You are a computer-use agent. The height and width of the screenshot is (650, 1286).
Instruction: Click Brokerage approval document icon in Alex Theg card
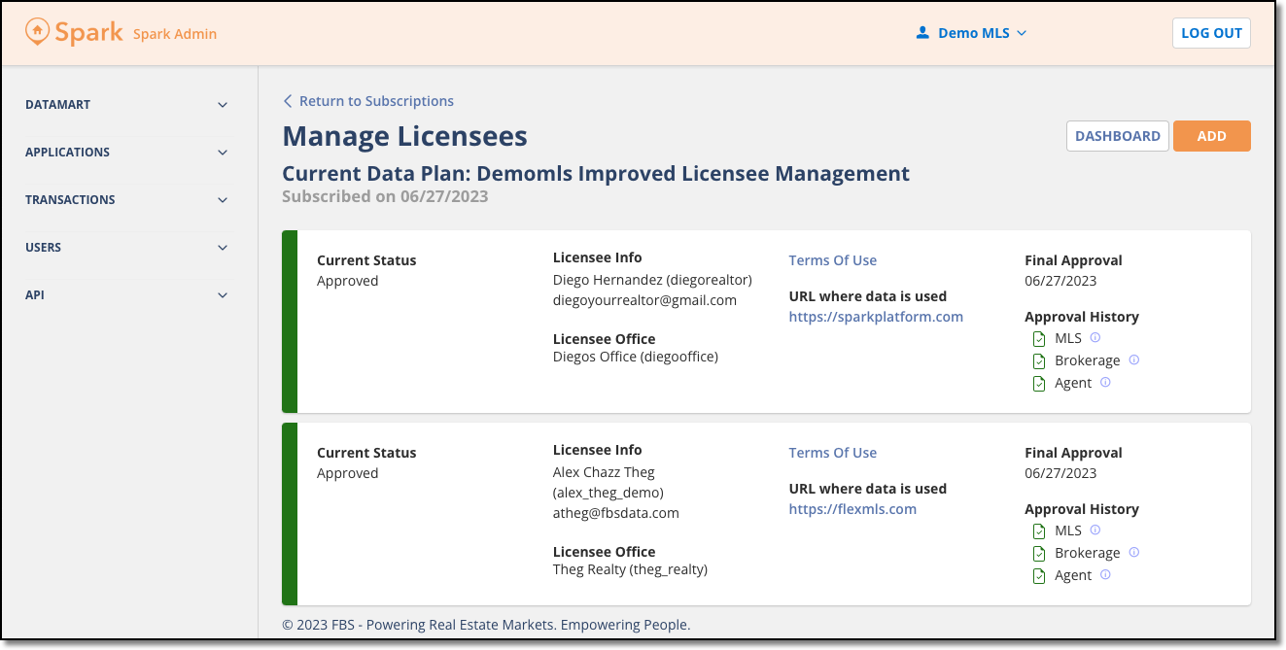click(1039, 554)
